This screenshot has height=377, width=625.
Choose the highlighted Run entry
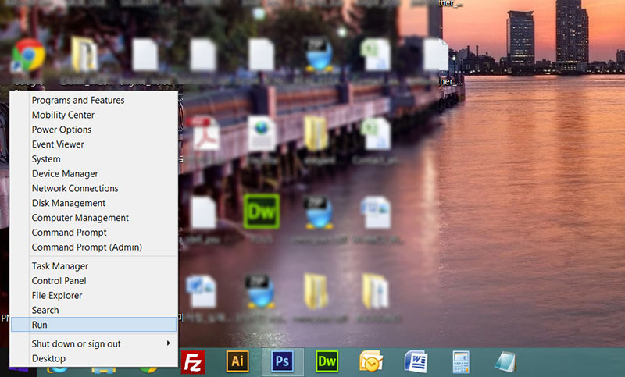pos(94,325)
